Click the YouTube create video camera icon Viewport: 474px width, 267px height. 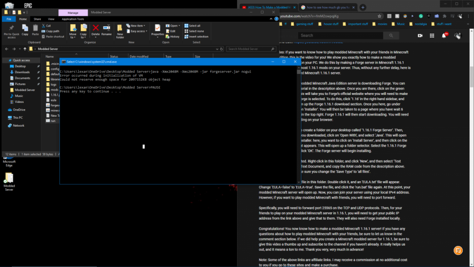click(x=420, y=35)
